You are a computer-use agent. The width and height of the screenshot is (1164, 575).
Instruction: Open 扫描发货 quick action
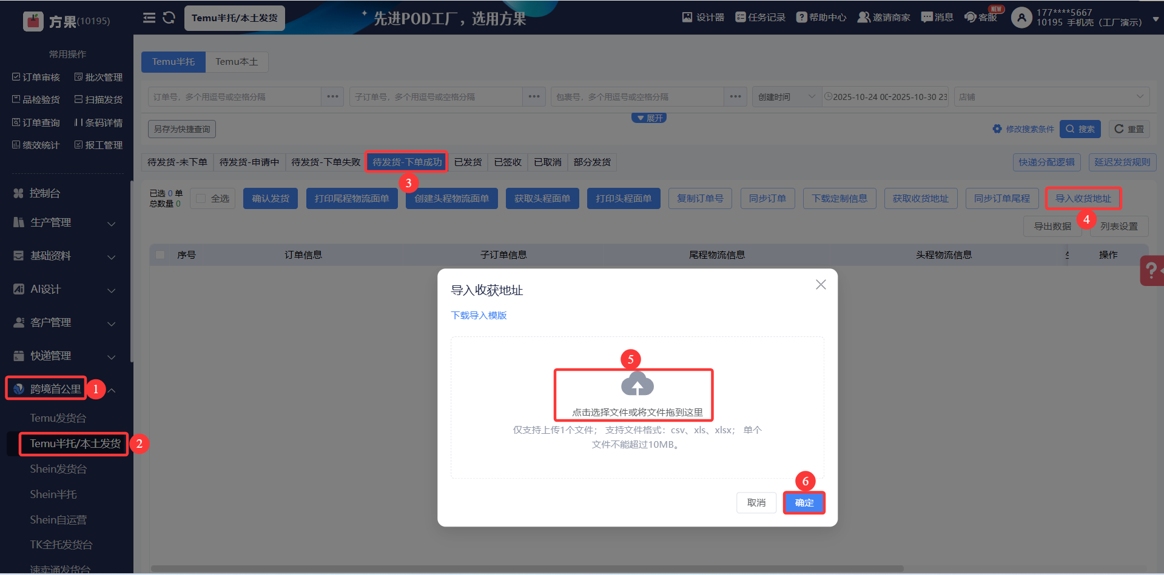(98, 99)
